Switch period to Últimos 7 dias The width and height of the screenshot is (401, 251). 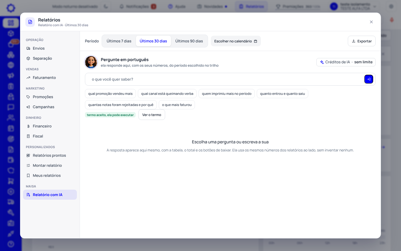119,41
